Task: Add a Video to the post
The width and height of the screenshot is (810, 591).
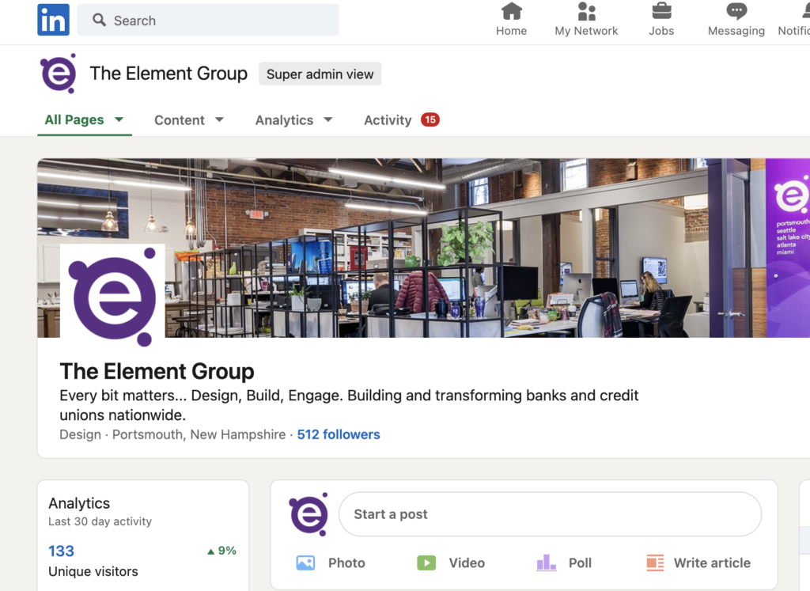Action: point(450,563)
